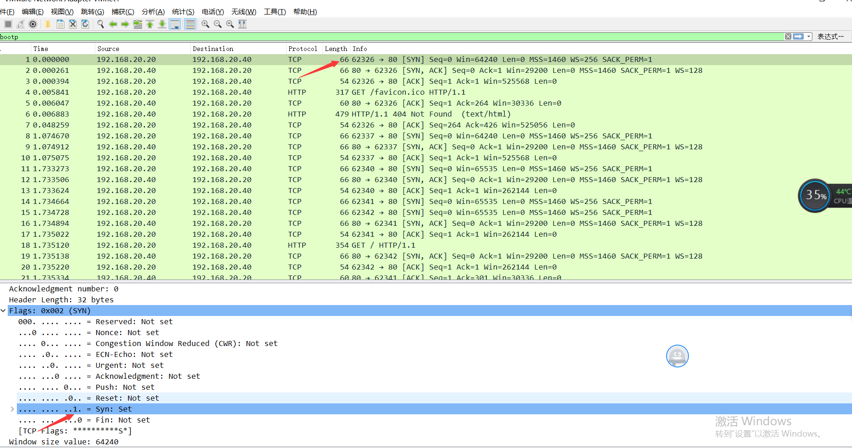Image resolution: width=852 pixels, height=448 pixels.
Task: Open the capture options gear icon
Action: [x=33, y=24]
